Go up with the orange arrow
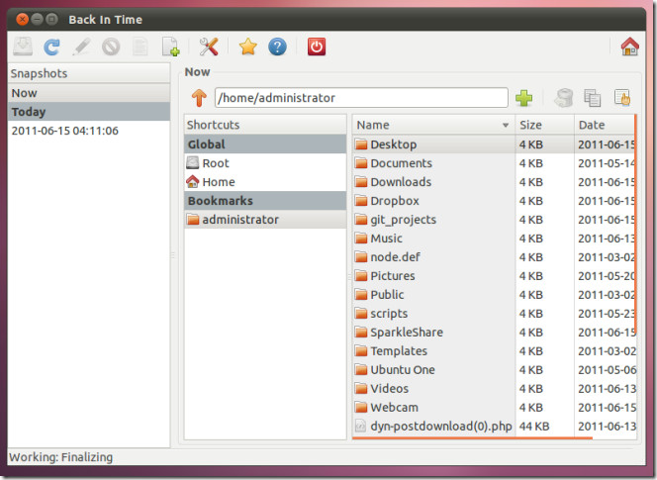657x480 pixels. coord(199,98)
